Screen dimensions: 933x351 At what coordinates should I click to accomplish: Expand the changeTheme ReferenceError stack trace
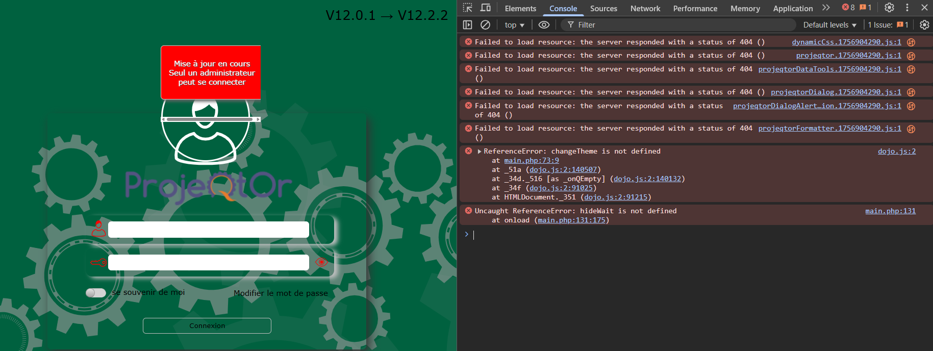[480, 152]
